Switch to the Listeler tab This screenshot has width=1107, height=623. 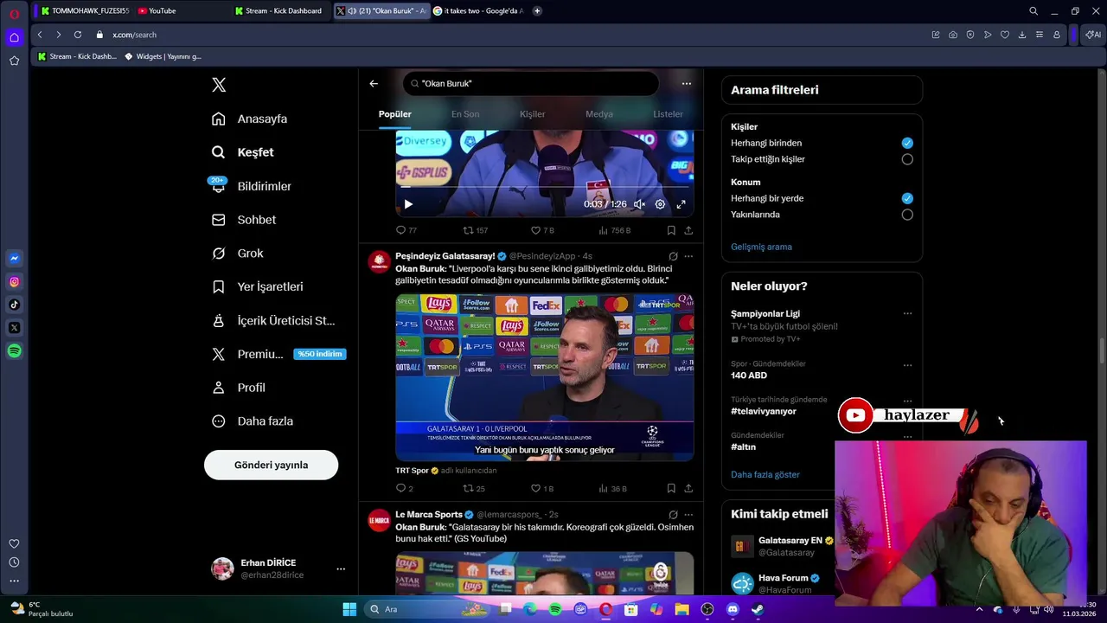668,114
